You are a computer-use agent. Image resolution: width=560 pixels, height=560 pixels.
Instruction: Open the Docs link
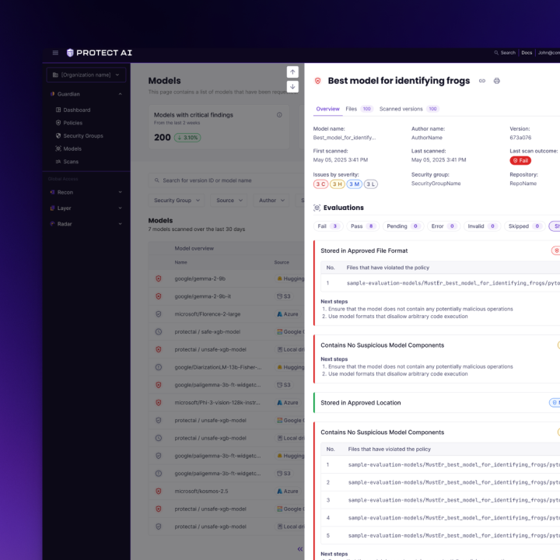pyautogui.click(x=527, y=53)
